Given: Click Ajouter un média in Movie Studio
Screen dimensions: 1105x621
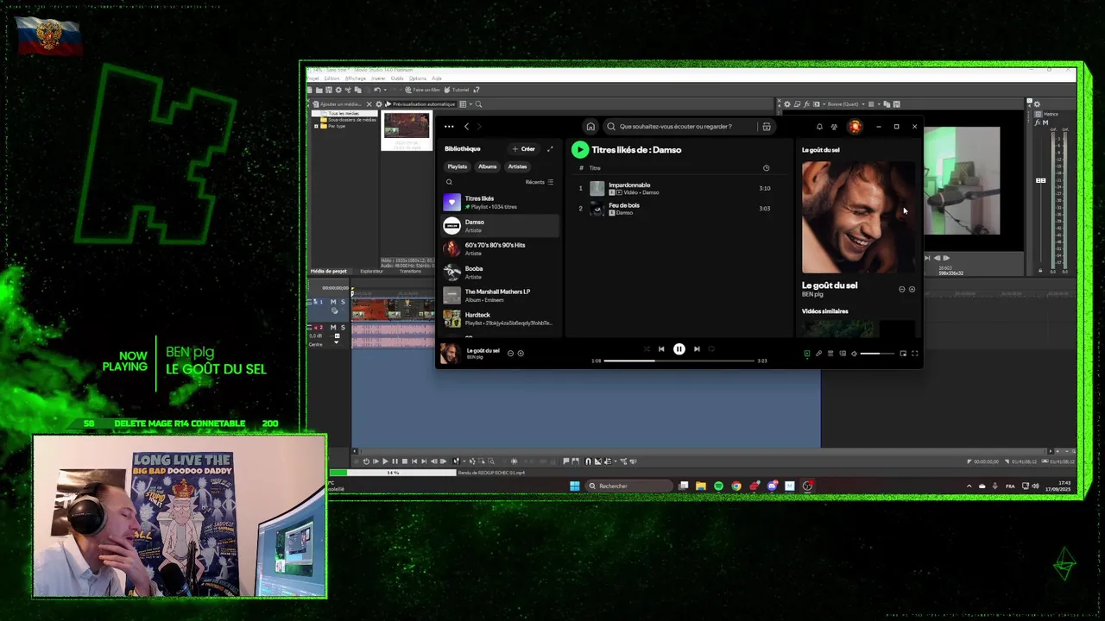Looking at the screenshot, I should click(x=338, y=104).
